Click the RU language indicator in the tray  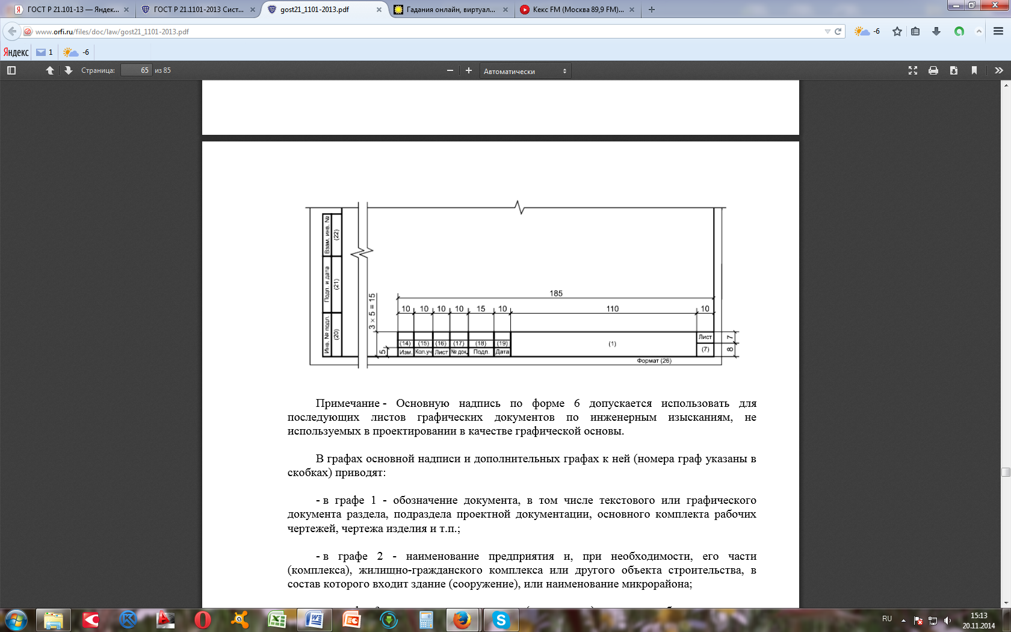coord(887,619)
